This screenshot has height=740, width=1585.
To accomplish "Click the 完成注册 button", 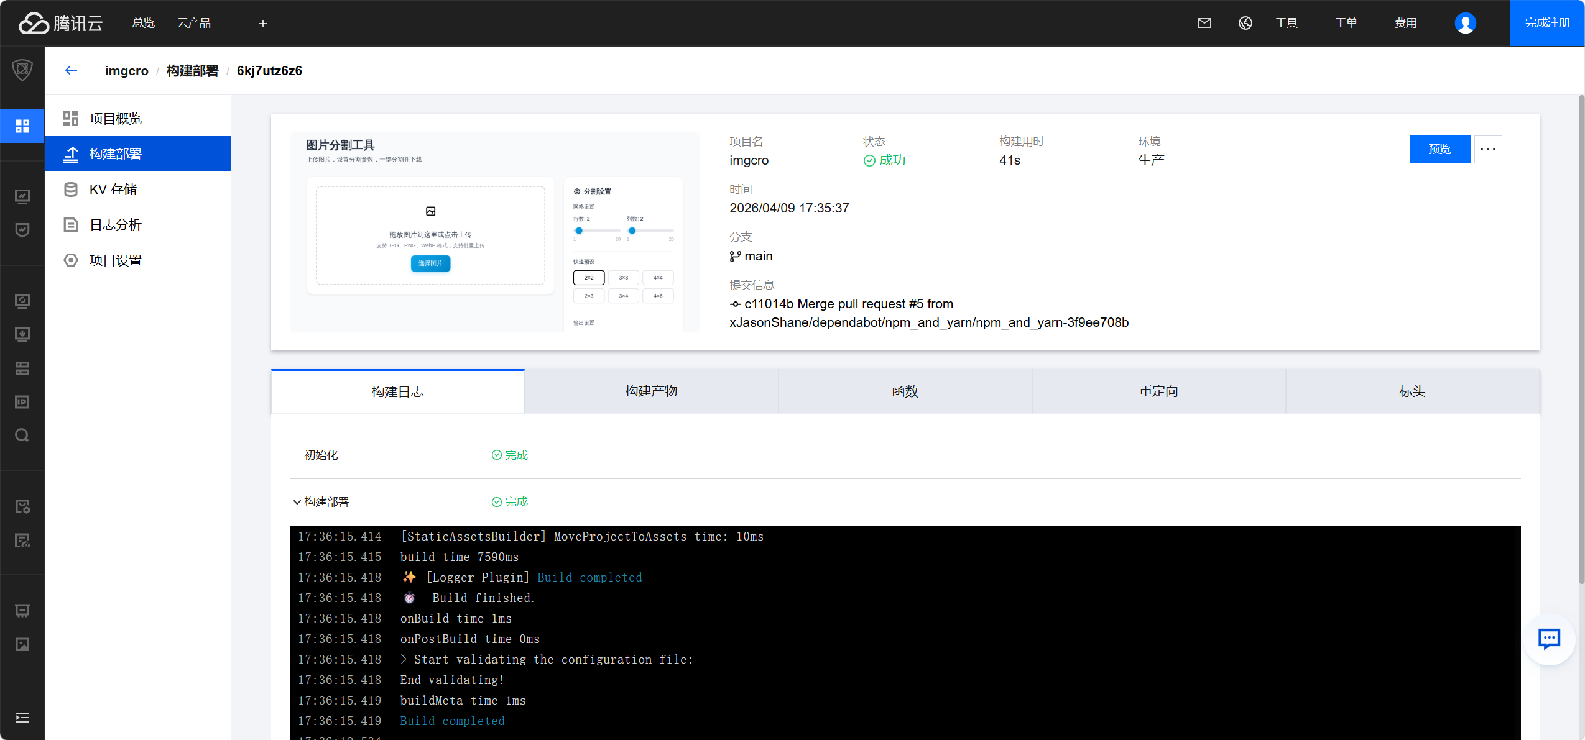I will pyautogui.click(x=1546, y=23).
